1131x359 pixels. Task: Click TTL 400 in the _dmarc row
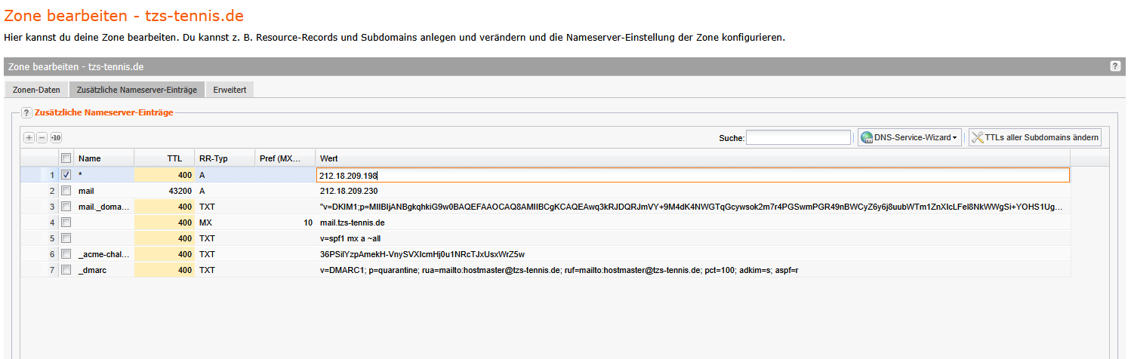pos(165,270)
